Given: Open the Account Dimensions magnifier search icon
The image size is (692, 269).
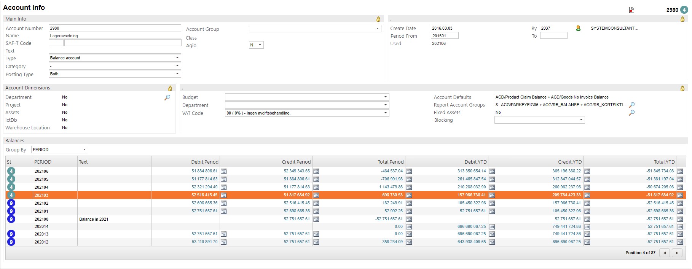Looking at the screenshot, I should pyautogui.click(x=167, y=97).
